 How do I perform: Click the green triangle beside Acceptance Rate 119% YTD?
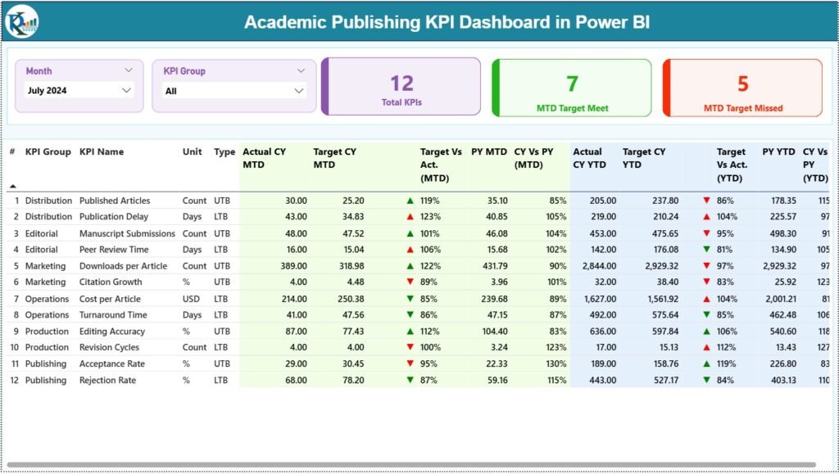click(x=705, y=363)
